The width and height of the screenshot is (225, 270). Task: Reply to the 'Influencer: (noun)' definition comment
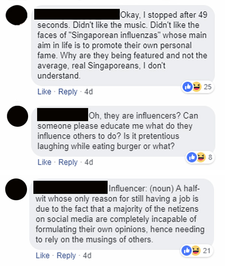coord(66,255)
